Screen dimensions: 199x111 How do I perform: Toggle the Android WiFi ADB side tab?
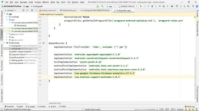pyautogui.click(x=197, y=28)
